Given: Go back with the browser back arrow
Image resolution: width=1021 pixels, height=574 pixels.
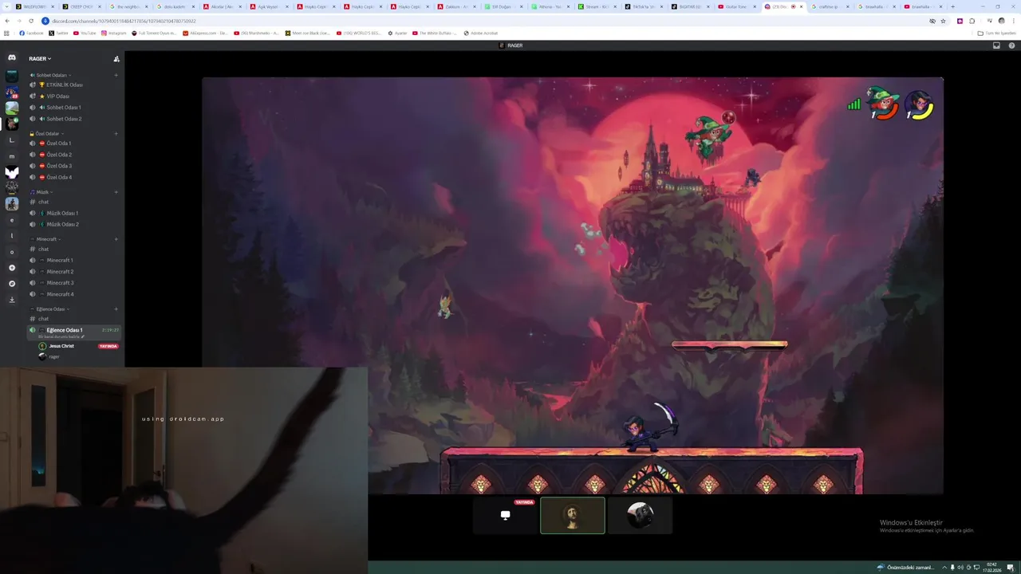Looking at the screenshot, I should [x=7, y=21].
